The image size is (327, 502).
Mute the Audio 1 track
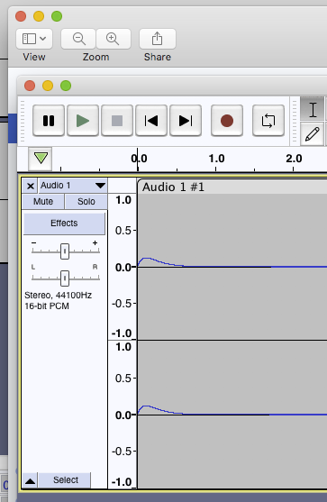pyautogui.click(x=43, y=201)
